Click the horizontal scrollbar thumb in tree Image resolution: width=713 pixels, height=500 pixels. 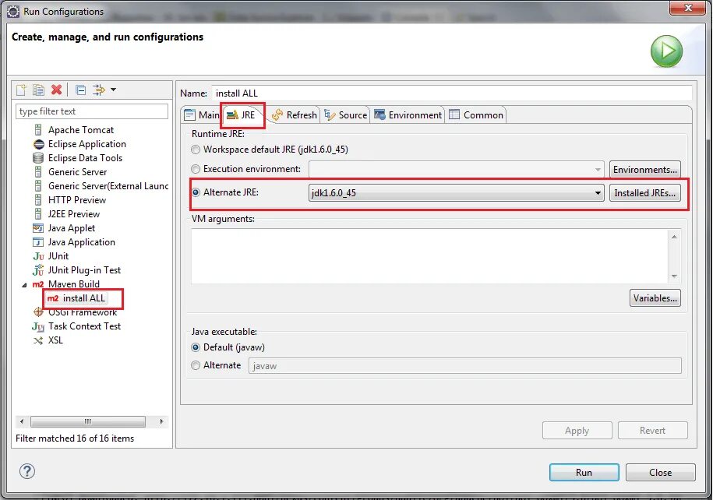[x=88, y=421]
